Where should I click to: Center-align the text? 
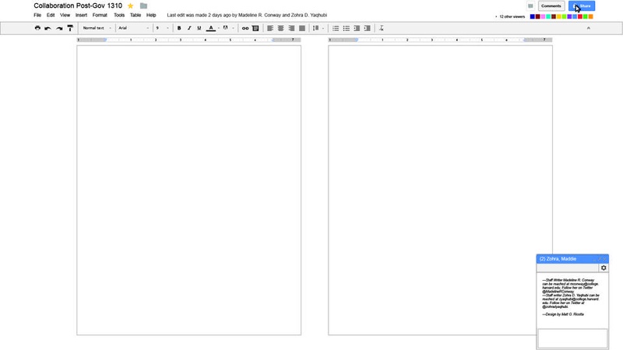point(281,28)
